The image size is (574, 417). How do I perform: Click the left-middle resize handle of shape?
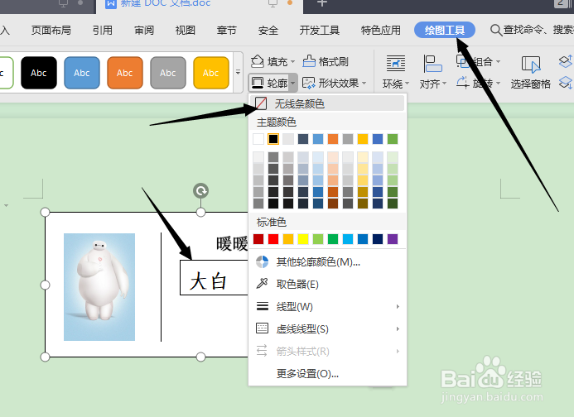point(45,285)
